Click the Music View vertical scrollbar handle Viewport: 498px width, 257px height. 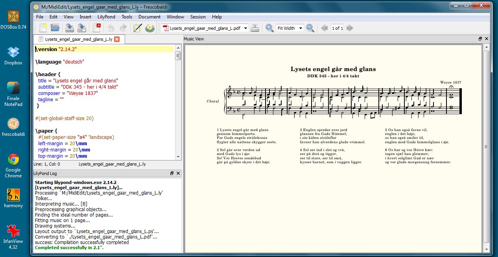[486, 146]
